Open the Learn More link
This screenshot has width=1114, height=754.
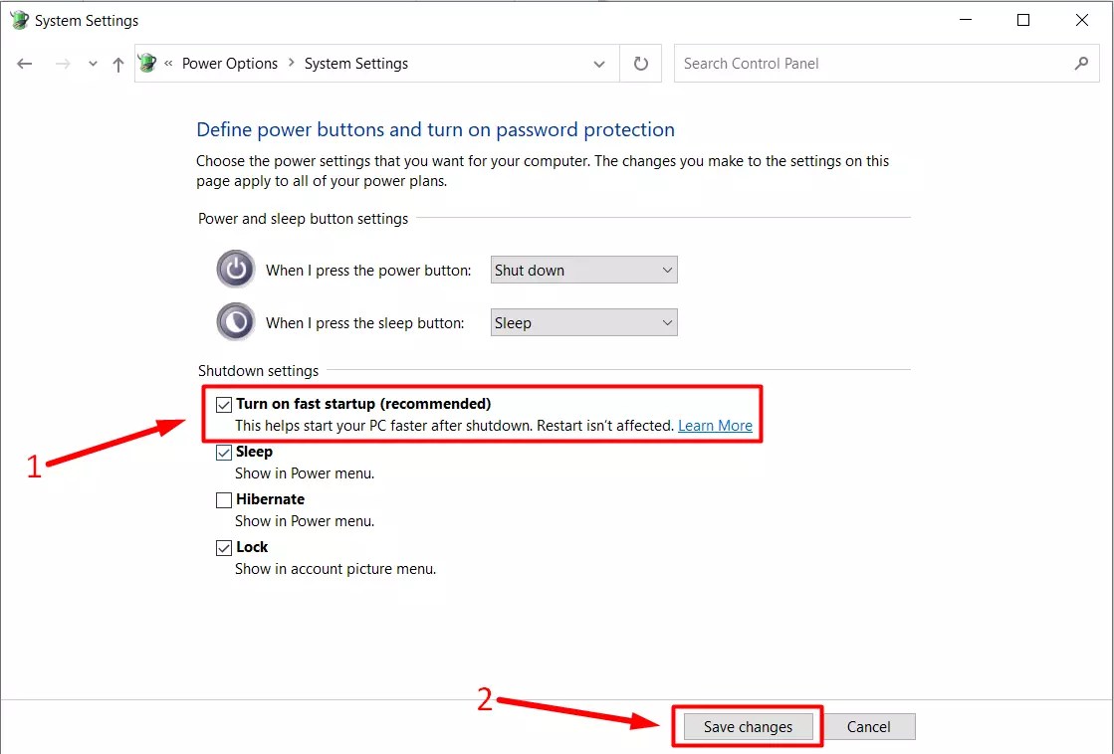[715, 425]
